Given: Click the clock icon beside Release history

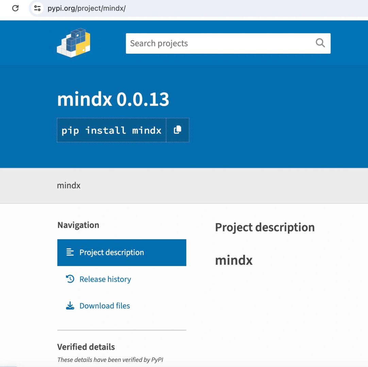Looking at the screenshot, I should pos(70,279).
